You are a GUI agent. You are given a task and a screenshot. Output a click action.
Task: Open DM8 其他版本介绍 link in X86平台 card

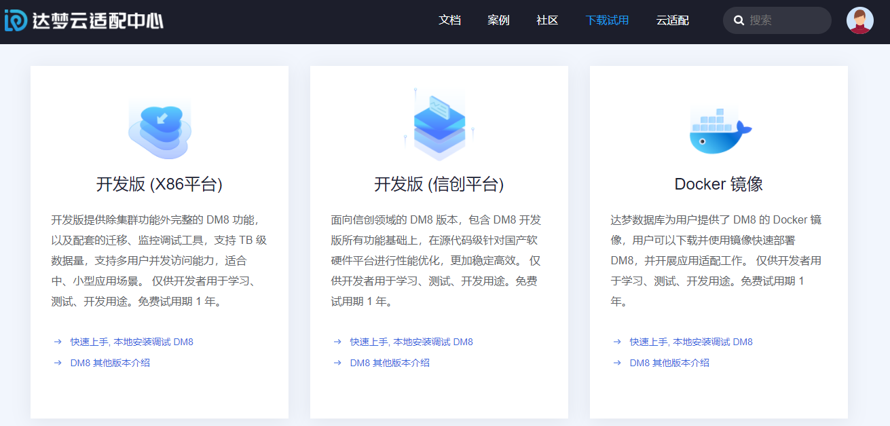pos(110,363)
